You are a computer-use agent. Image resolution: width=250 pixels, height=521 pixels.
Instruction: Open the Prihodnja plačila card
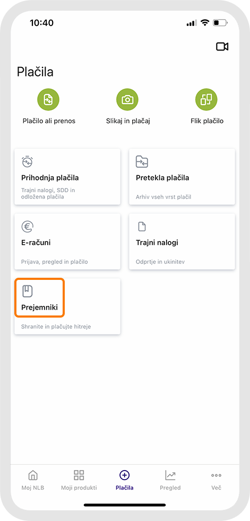click(67, 176)
